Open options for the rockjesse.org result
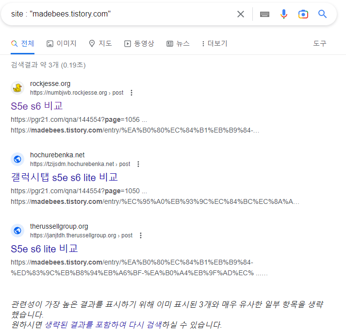Image resolution: width=346 pixels, height=333 pixels. (132, 93)
